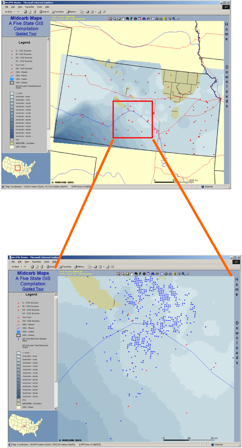Choose the Find binoculars tool in zoomed-in sample-sites window

coord(153,274)
